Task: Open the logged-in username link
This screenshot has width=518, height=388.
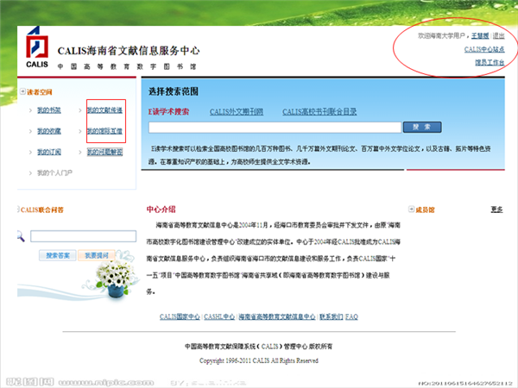Action: (480, 35)
